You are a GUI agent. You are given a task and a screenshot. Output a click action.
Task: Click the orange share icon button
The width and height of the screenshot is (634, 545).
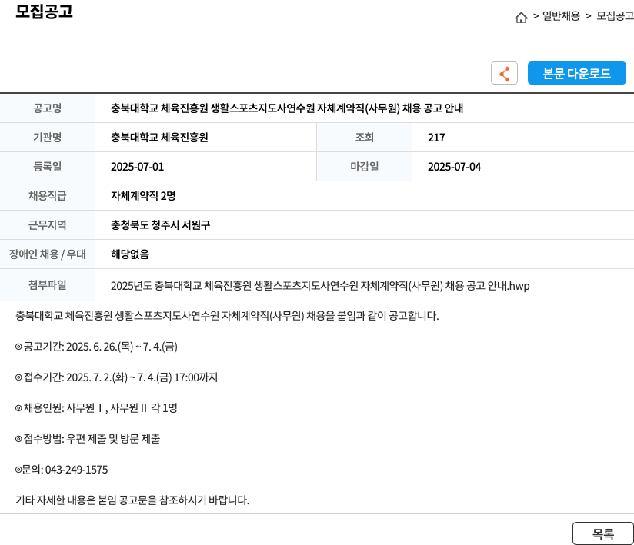click(x=504, y=73)
